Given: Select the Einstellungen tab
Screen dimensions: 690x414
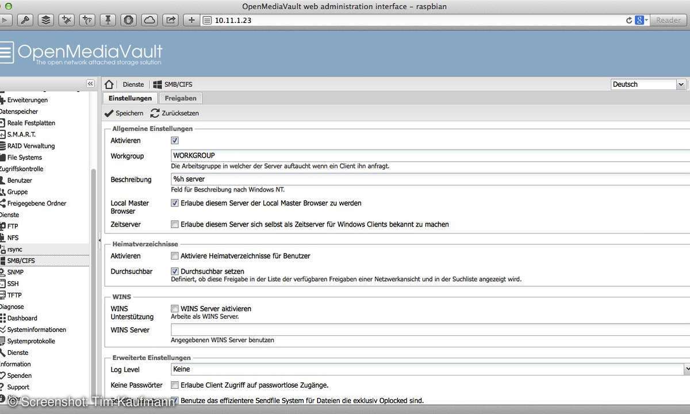Looking at the screenshot, I should (x=130, y=98).
